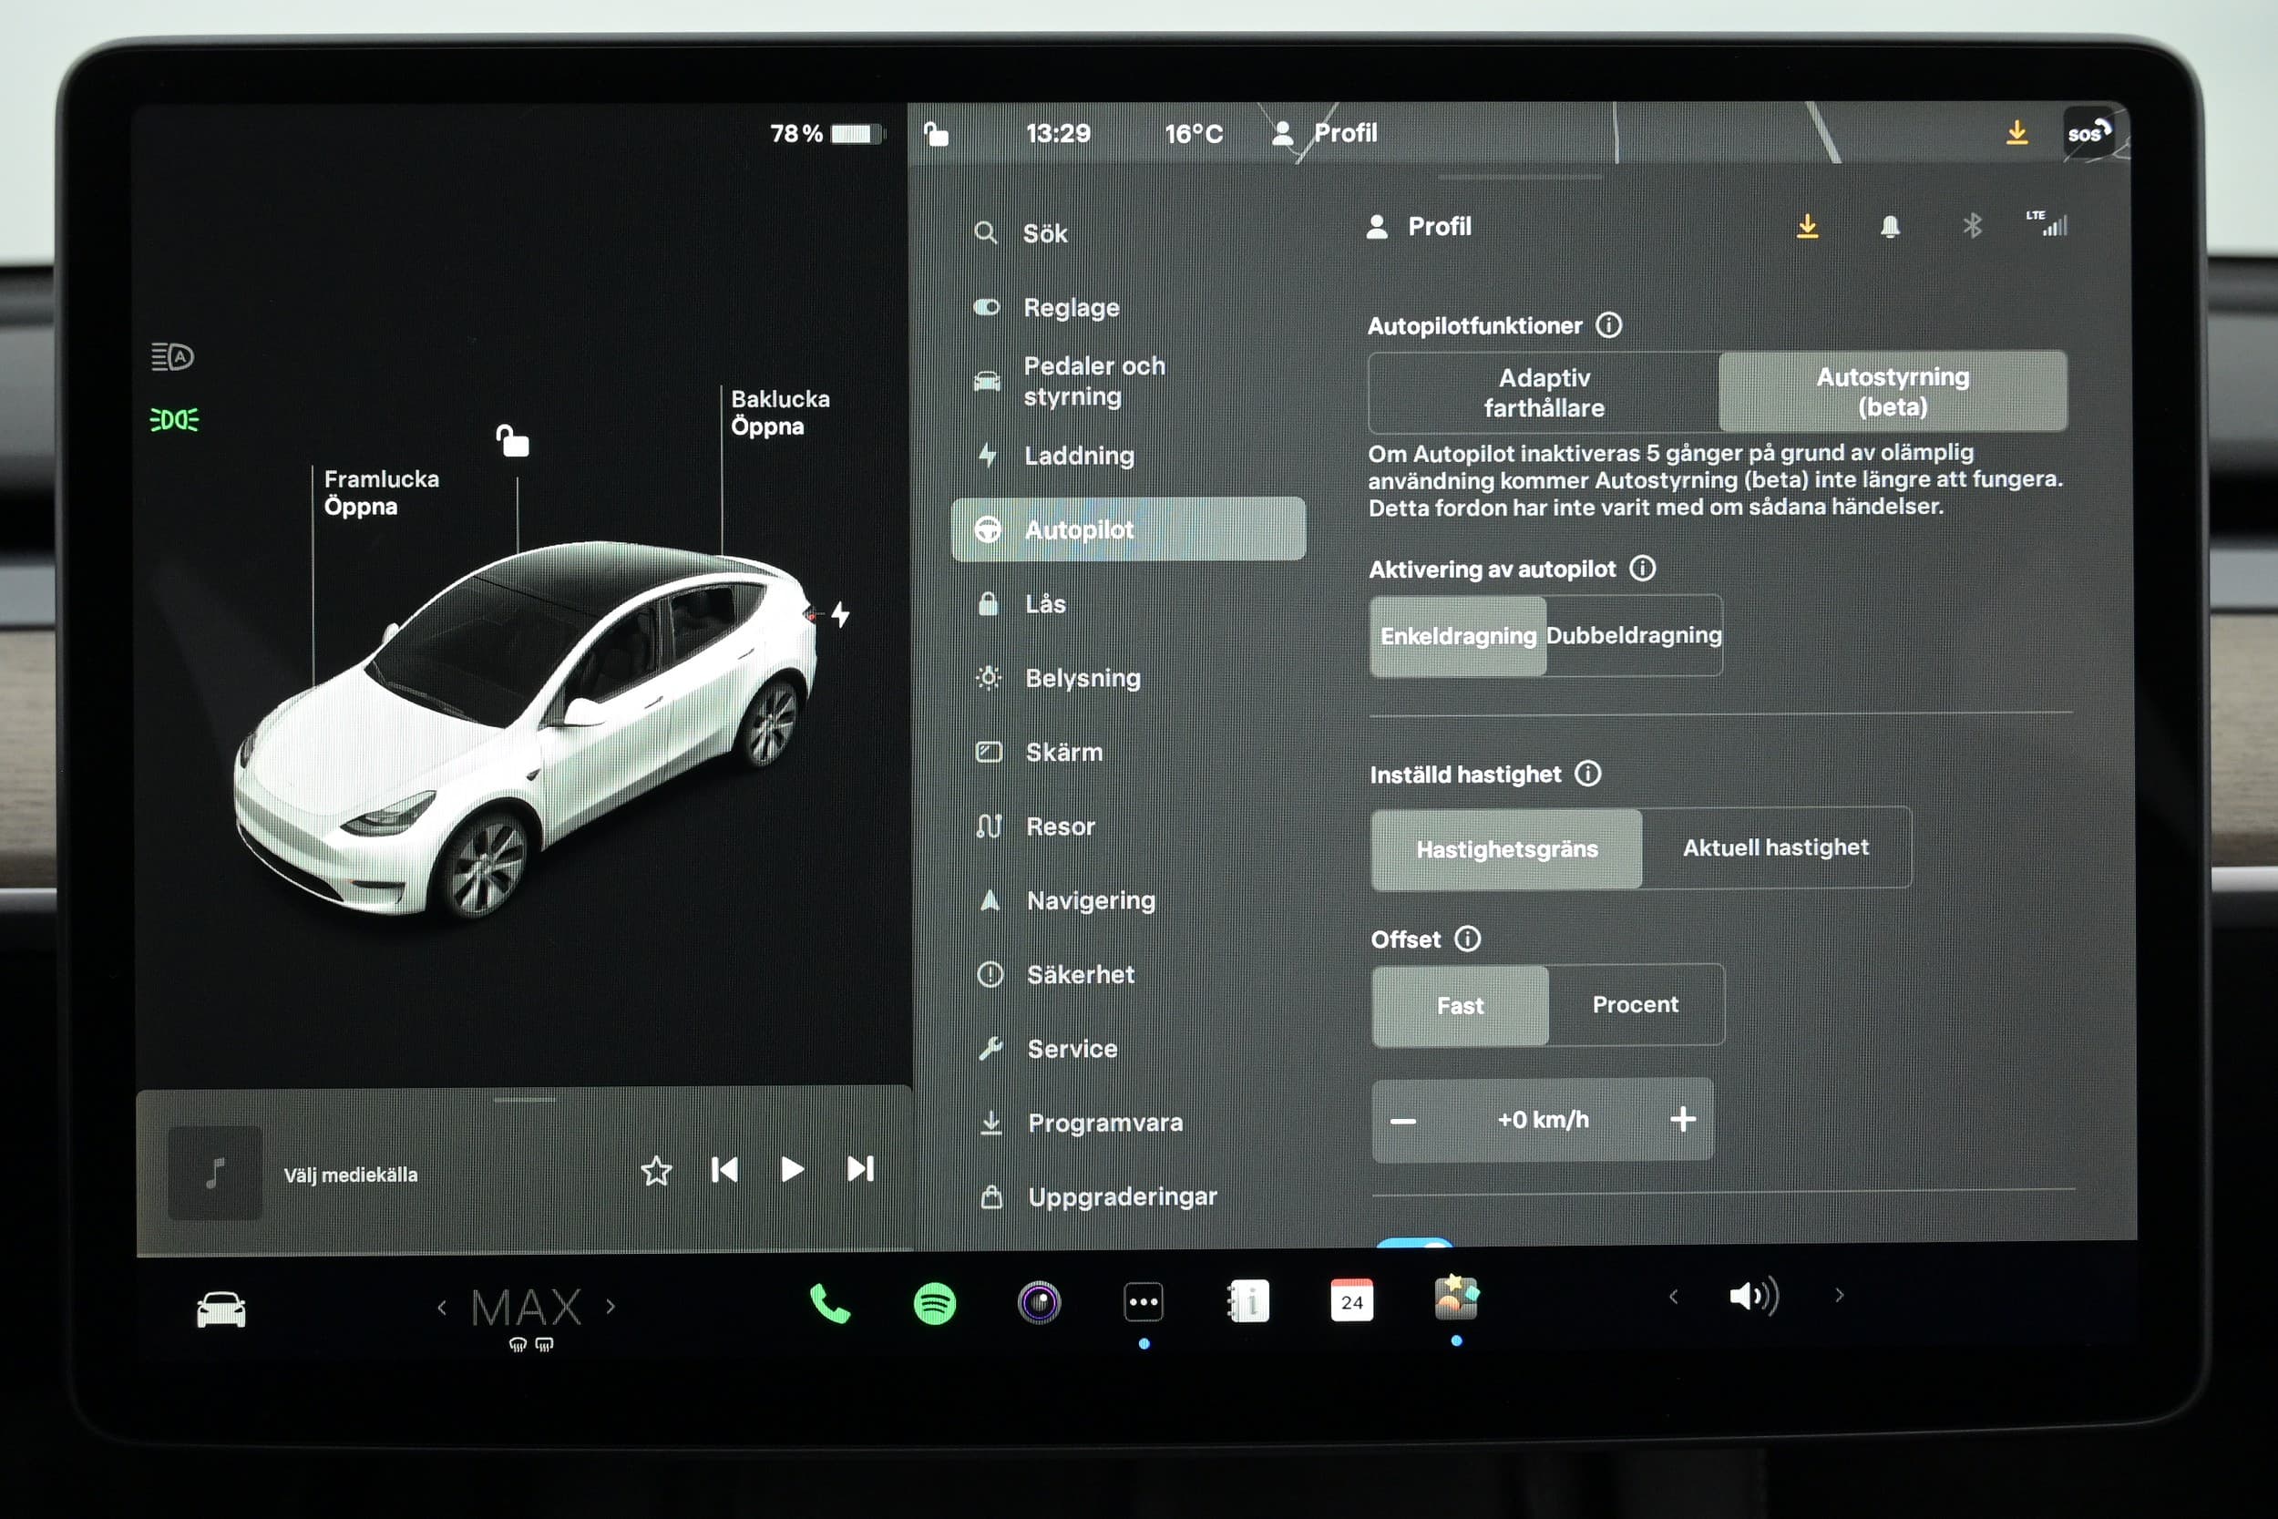Raise temperature with right arrow near MAX

pyautogui.click(x=611, y=1306)
